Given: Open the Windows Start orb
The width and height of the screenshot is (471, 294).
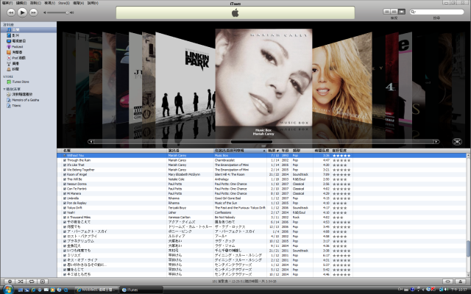Looking at the screenshot, I should [x=8, y=290].
